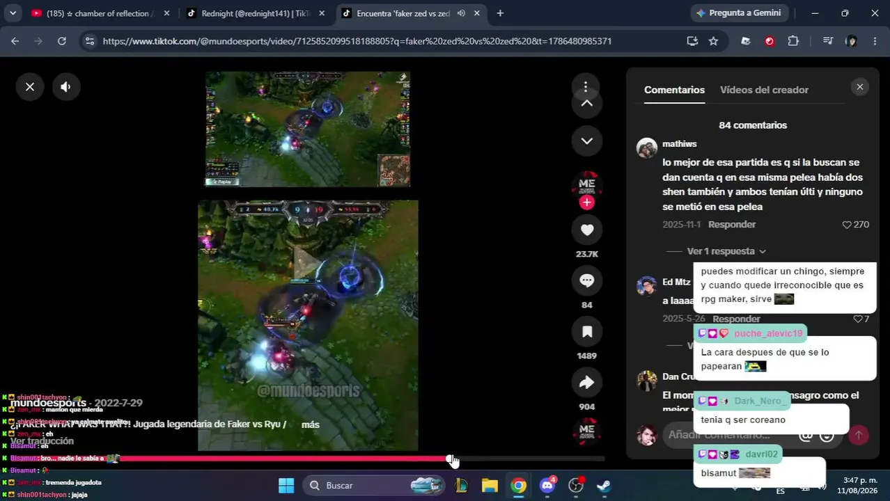This screenshot has width=890, height=501.
Task: Open a new Chrome tab
Action: coord(500,13)
